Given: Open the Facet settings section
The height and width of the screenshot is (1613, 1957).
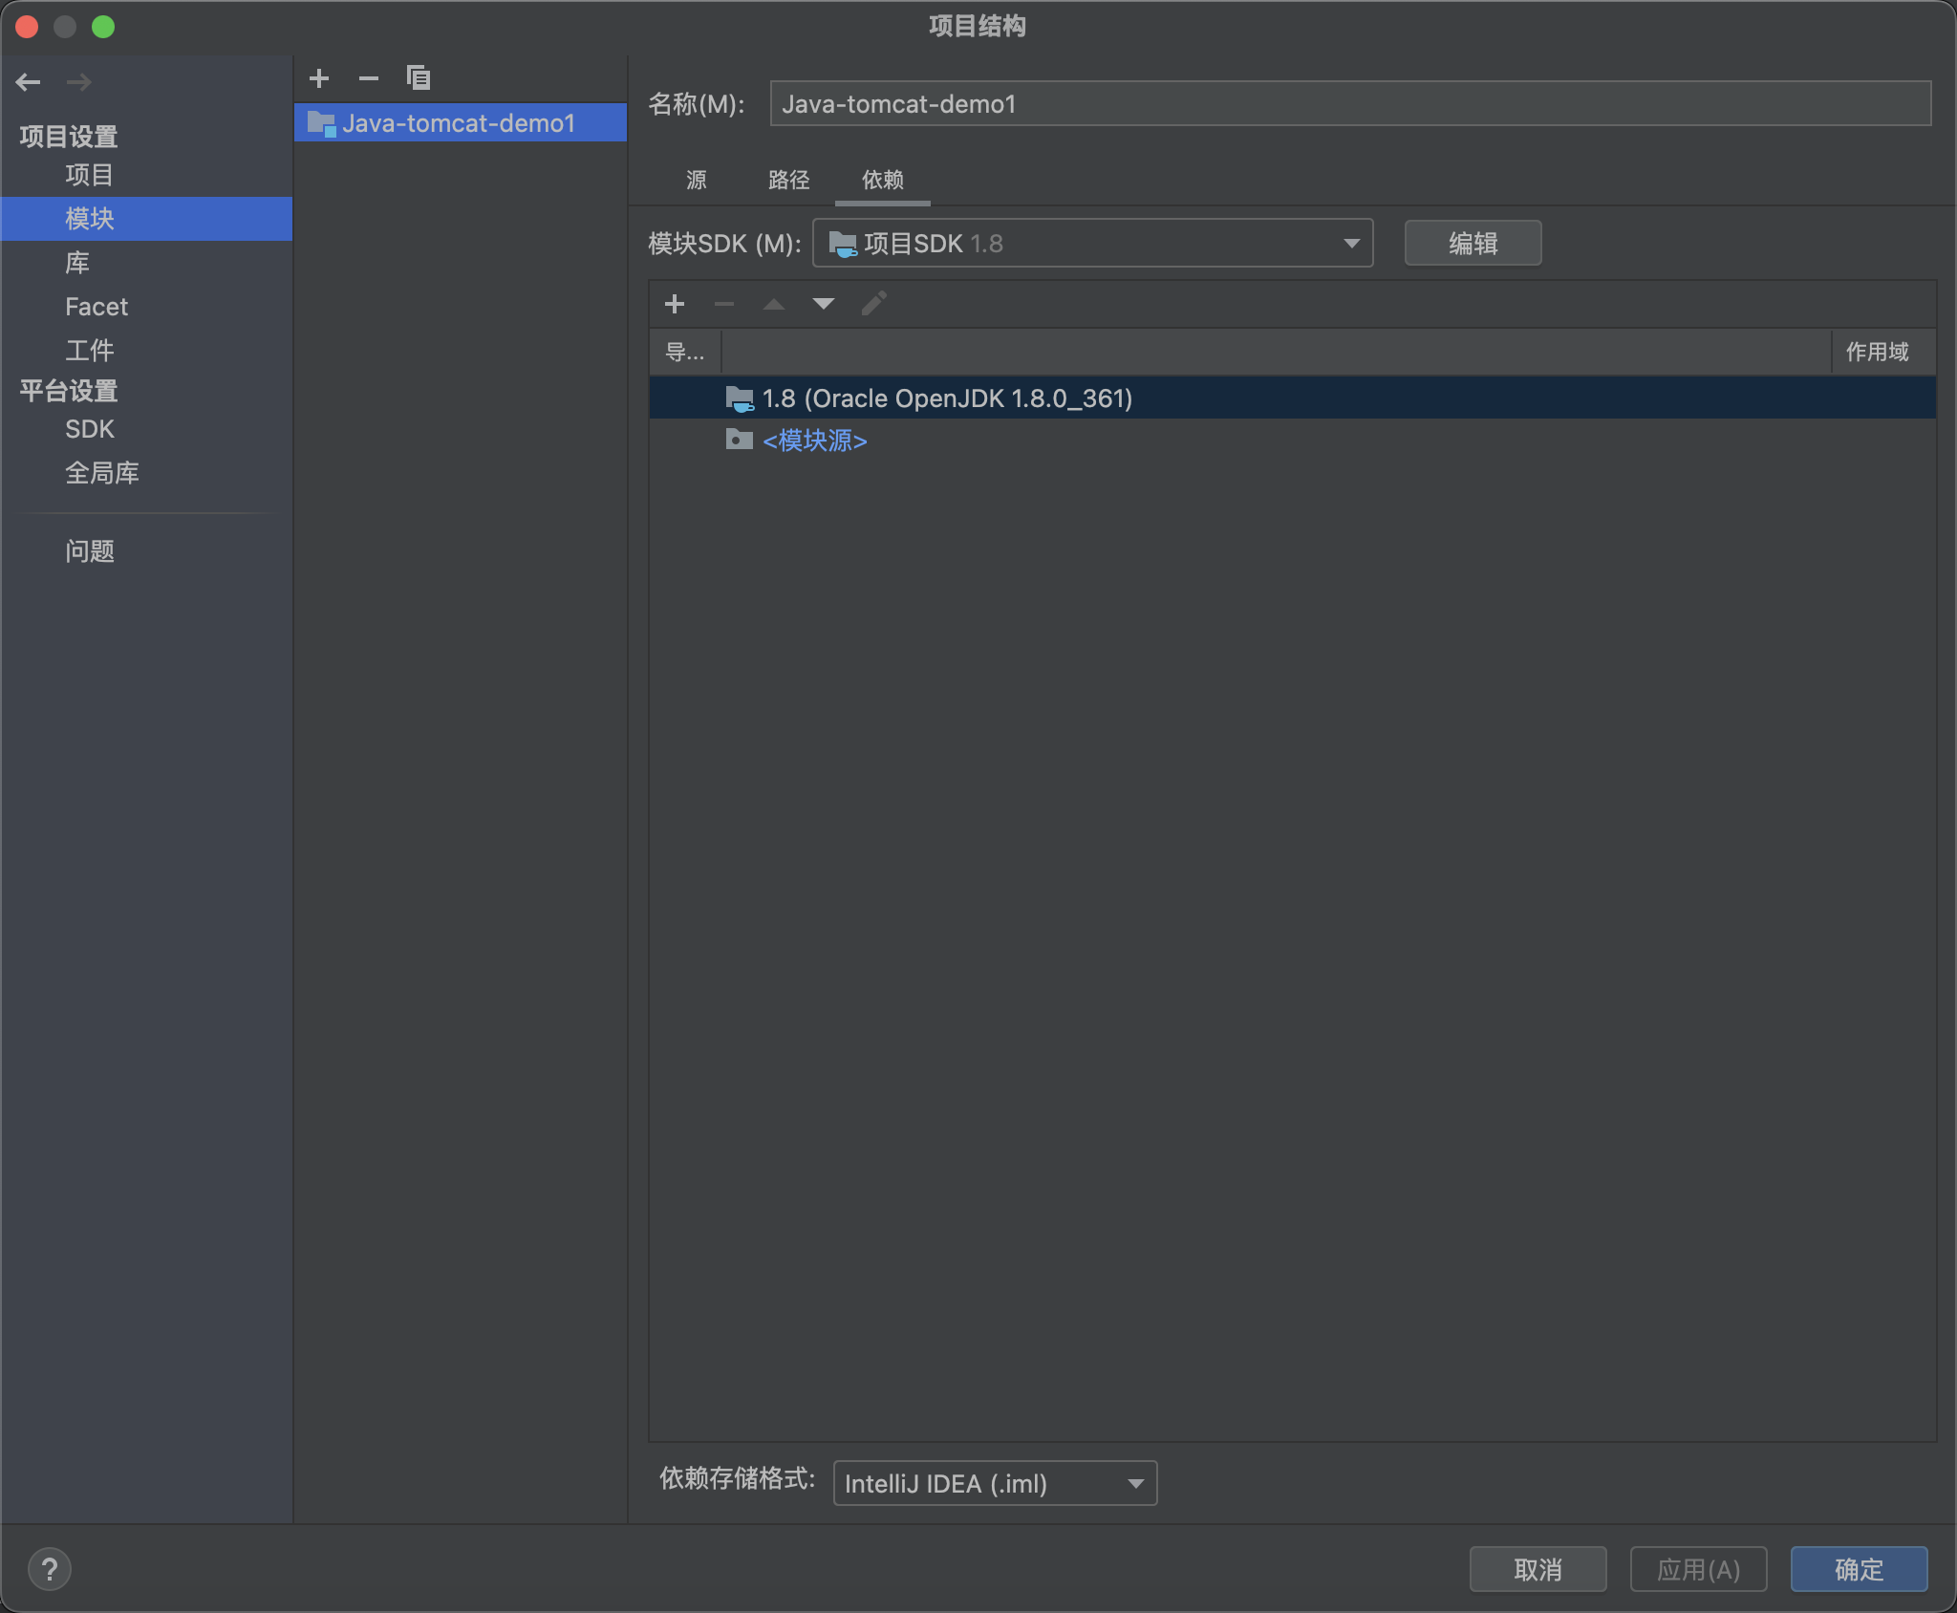Looking at the screenshot, I should pyautogui.click(x=97, y=307).
